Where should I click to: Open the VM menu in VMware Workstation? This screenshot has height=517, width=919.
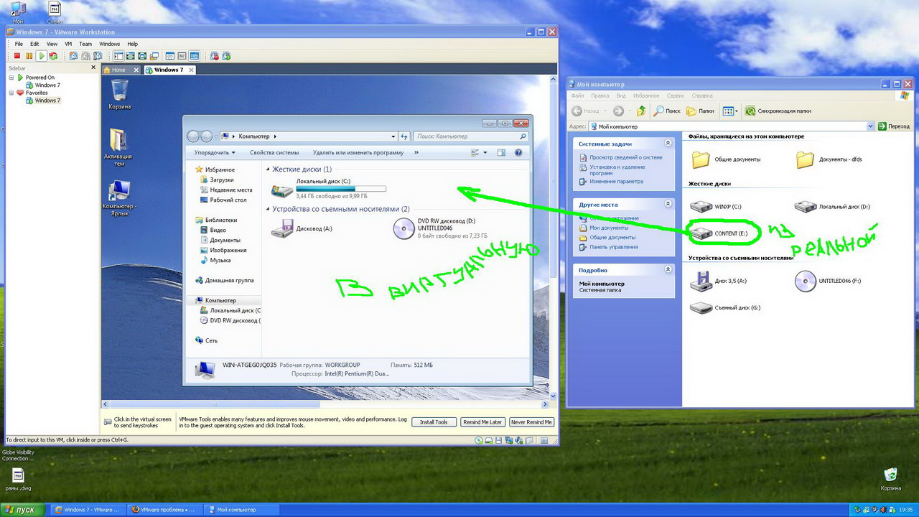pos(68,44)
